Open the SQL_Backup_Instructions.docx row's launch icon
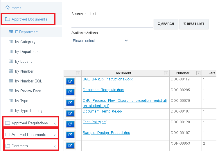This screenshot has width=219, height=153. click(70, 81)
